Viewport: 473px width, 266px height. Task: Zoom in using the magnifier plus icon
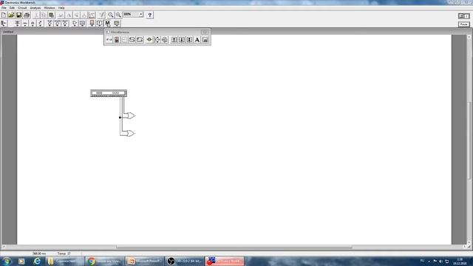click(118, 15)
